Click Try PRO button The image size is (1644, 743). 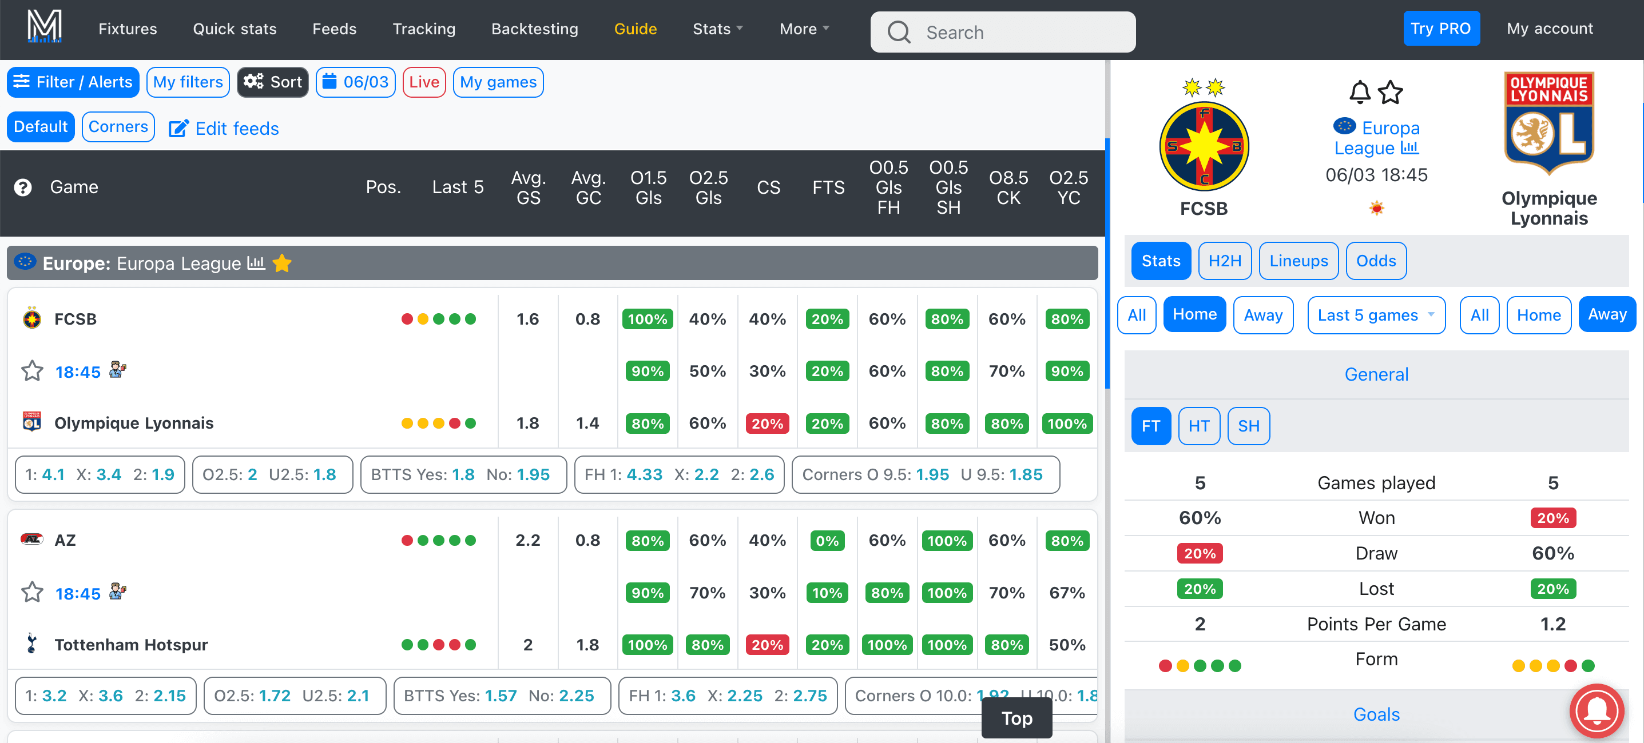click(1440, 29)
